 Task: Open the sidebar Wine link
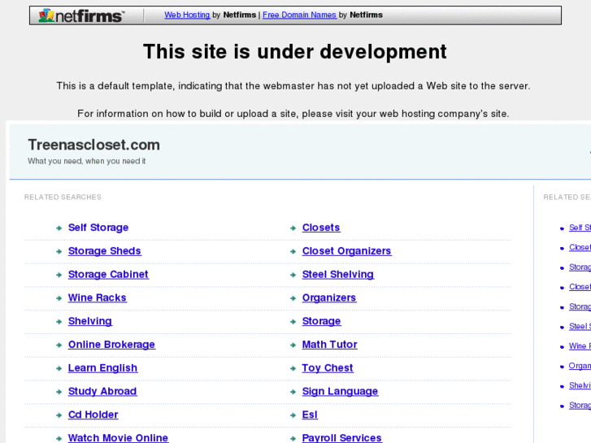580,345
